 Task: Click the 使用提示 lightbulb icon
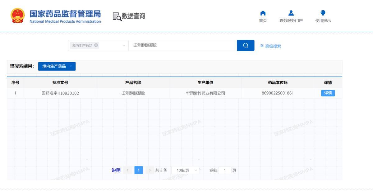pyautogui.click(x=323, y=13)
